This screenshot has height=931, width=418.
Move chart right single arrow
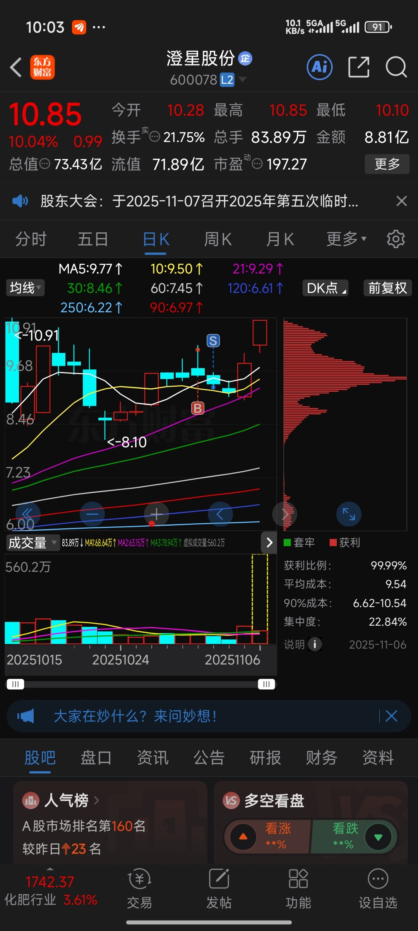coord(284,514)
